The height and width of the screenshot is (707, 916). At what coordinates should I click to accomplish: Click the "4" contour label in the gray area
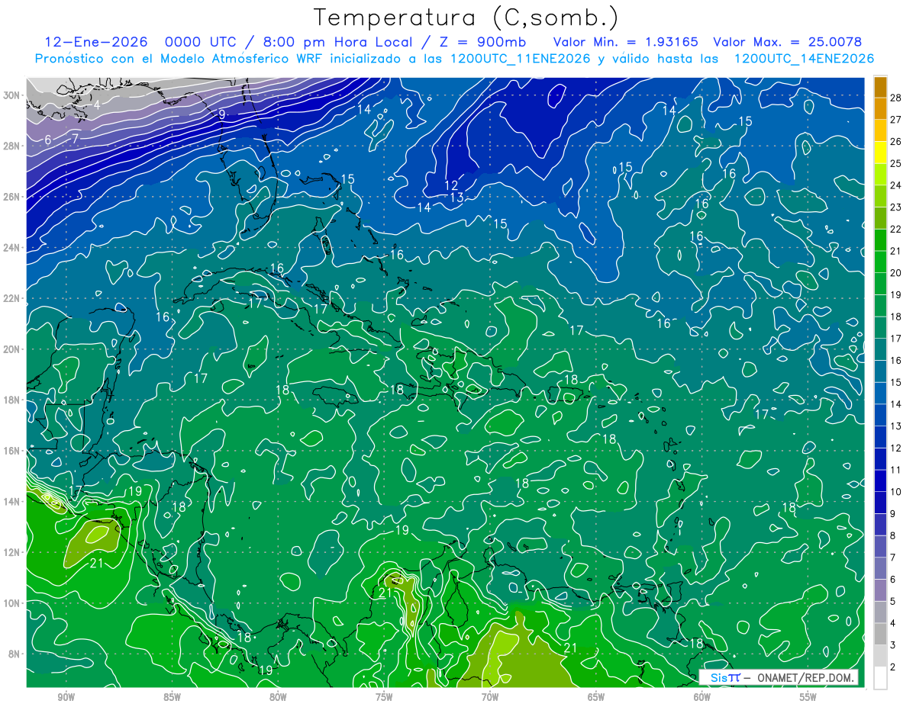coord(97,104)
